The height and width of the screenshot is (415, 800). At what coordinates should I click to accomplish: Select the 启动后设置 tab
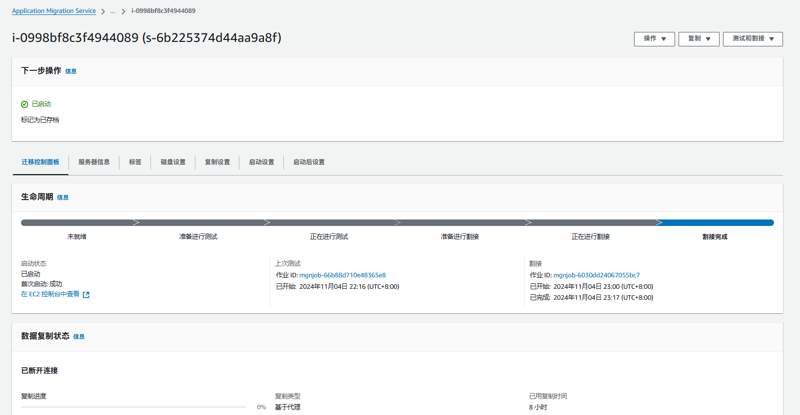click(x=309, y=162)
